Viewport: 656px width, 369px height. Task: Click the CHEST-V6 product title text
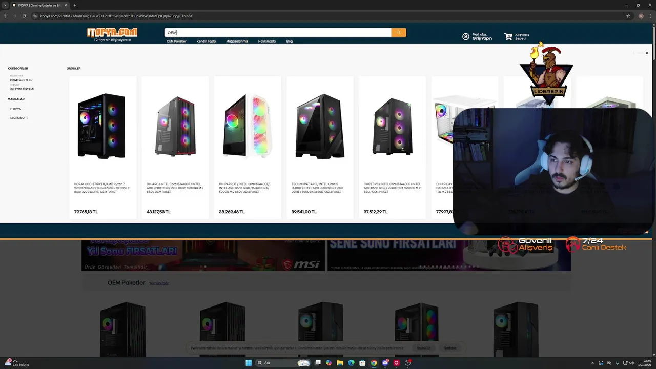392,188
